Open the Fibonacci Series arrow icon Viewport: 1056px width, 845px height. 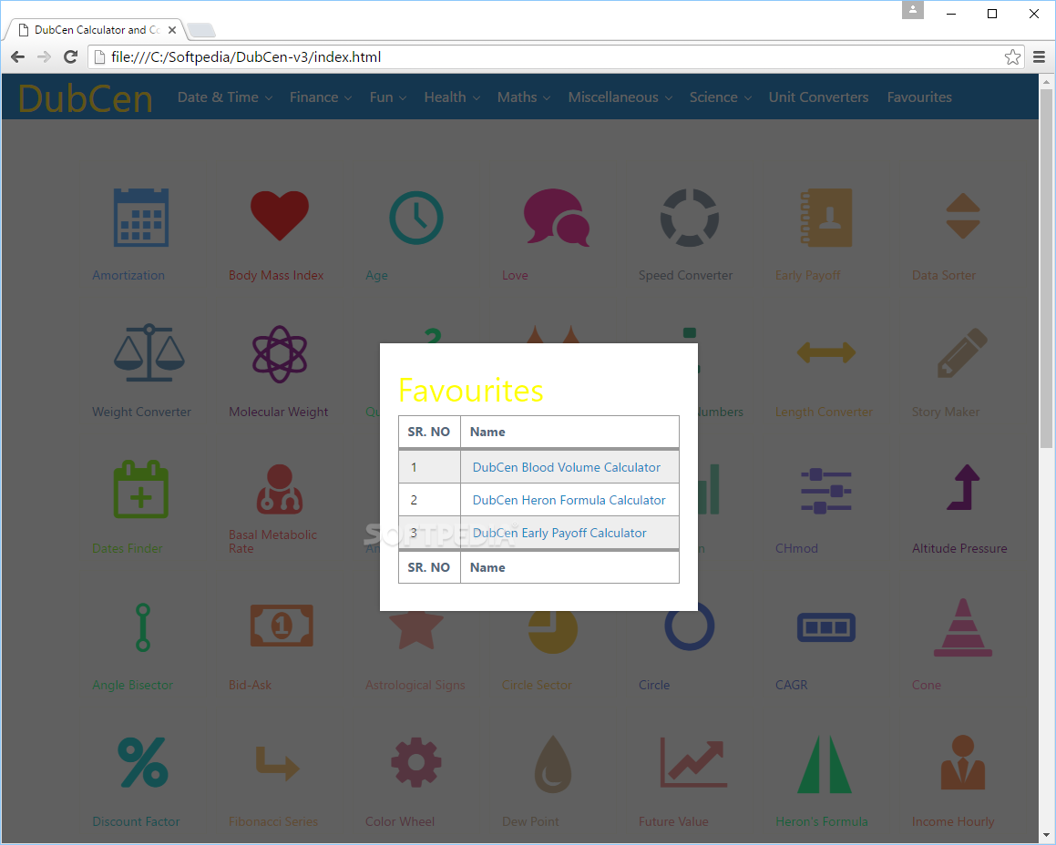pyautogui.click(x=278, y=764)
